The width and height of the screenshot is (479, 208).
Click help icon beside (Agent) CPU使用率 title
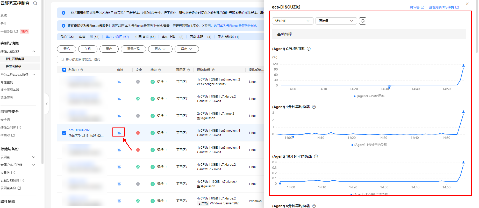tap(309, 49)
